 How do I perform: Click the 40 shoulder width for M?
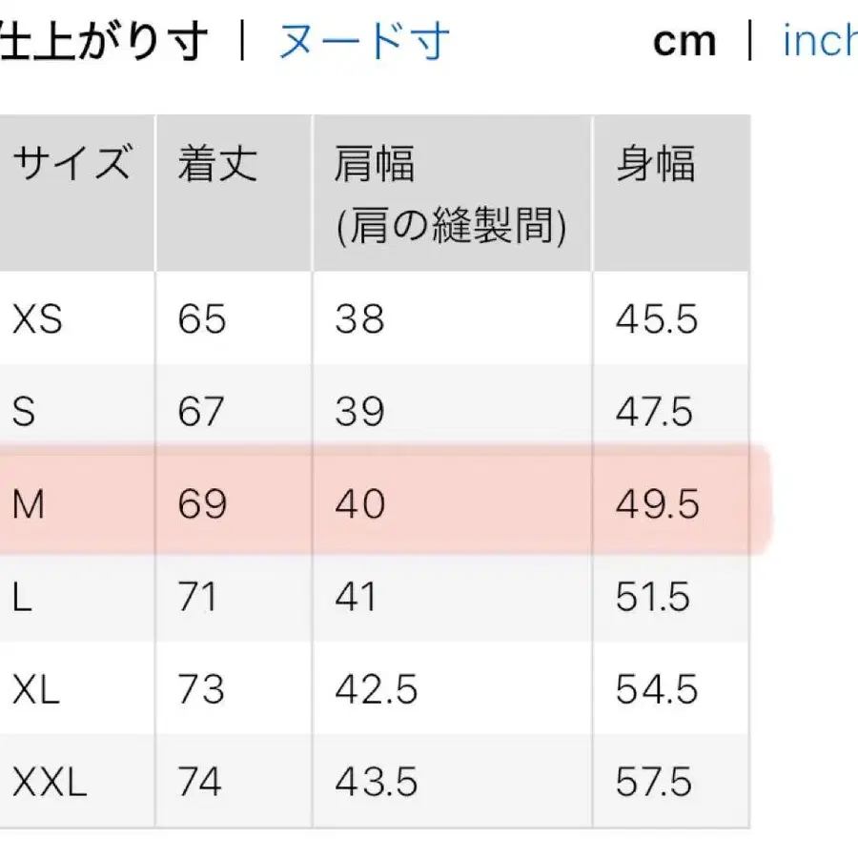(357, 504)
